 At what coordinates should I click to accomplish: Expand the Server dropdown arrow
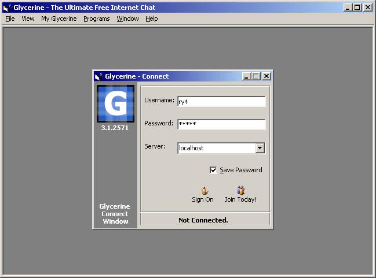click(260, 148)
